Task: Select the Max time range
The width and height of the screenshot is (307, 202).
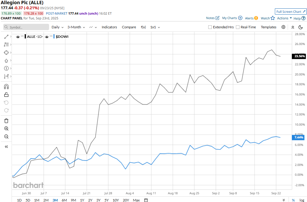Action: click(x=136, y=200)
